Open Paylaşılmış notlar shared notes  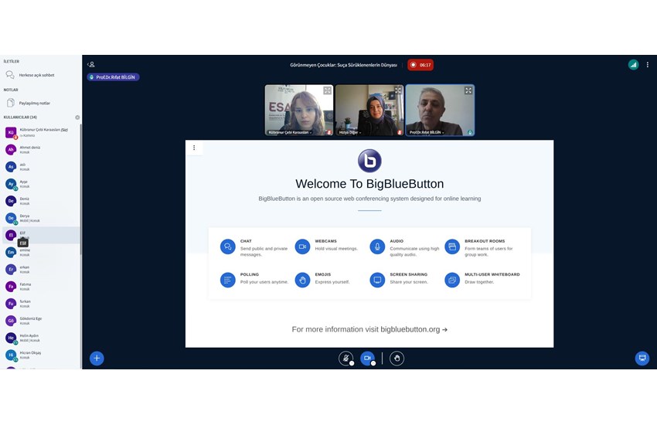pos(34,103)
